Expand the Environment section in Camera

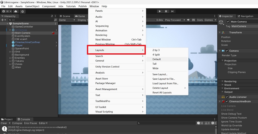(222, 88)
